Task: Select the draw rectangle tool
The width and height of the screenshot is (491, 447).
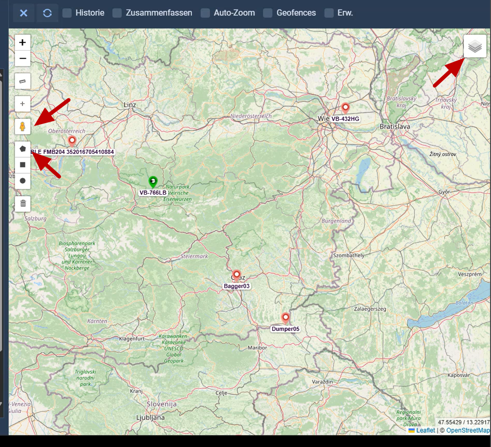Action: point(22,165)
